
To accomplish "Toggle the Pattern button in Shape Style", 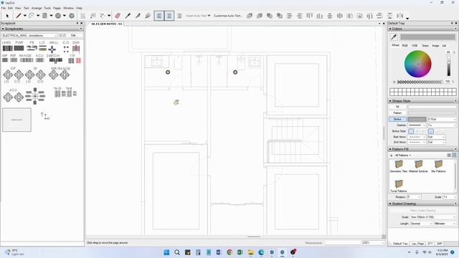I will [397, 113].
